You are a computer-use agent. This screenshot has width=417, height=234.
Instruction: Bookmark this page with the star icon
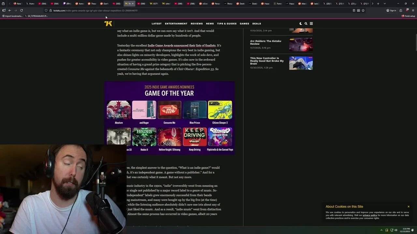pos(363,10)
